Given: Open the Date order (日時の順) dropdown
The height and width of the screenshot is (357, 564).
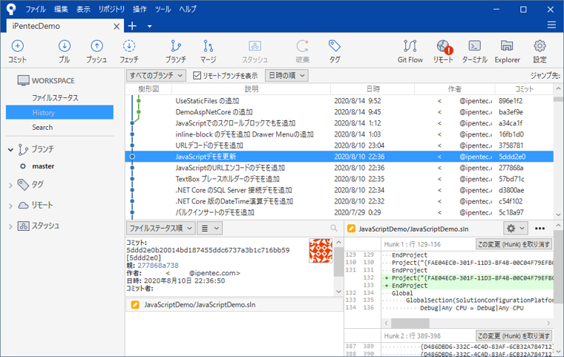Looking at the screenshot, I should coord(286,75).
